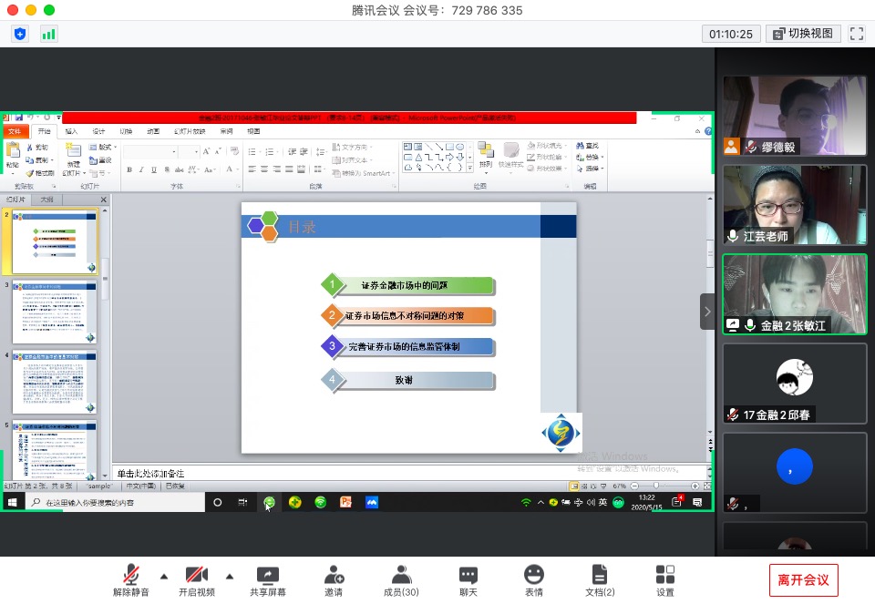Click the red 离开会议 button

tap(803, 579)
